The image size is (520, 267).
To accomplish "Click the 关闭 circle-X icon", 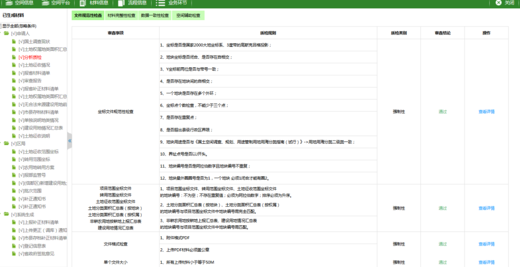I will click(x=498, y=3).
